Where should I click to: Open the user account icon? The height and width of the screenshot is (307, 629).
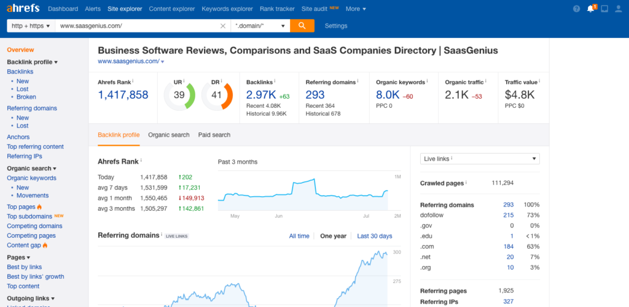(618, 9)
